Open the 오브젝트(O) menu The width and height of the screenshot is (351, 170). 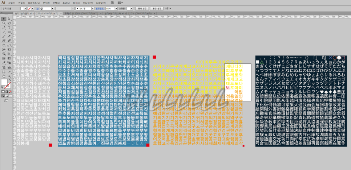(34, 3)
